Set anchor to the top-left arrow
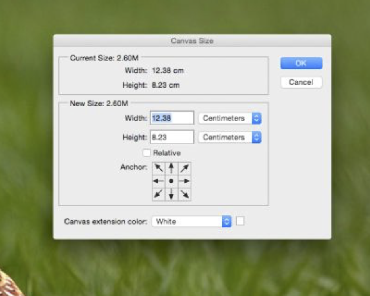 point(158,168)
